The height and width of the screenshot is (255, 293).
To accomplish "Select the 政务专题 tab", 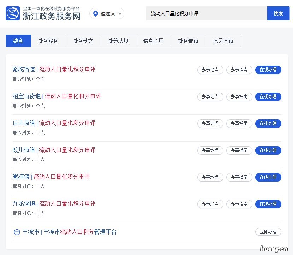I will pos(188,41).
